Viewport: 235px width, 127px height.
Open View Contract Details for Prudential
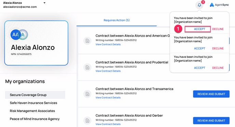(108, 71)
